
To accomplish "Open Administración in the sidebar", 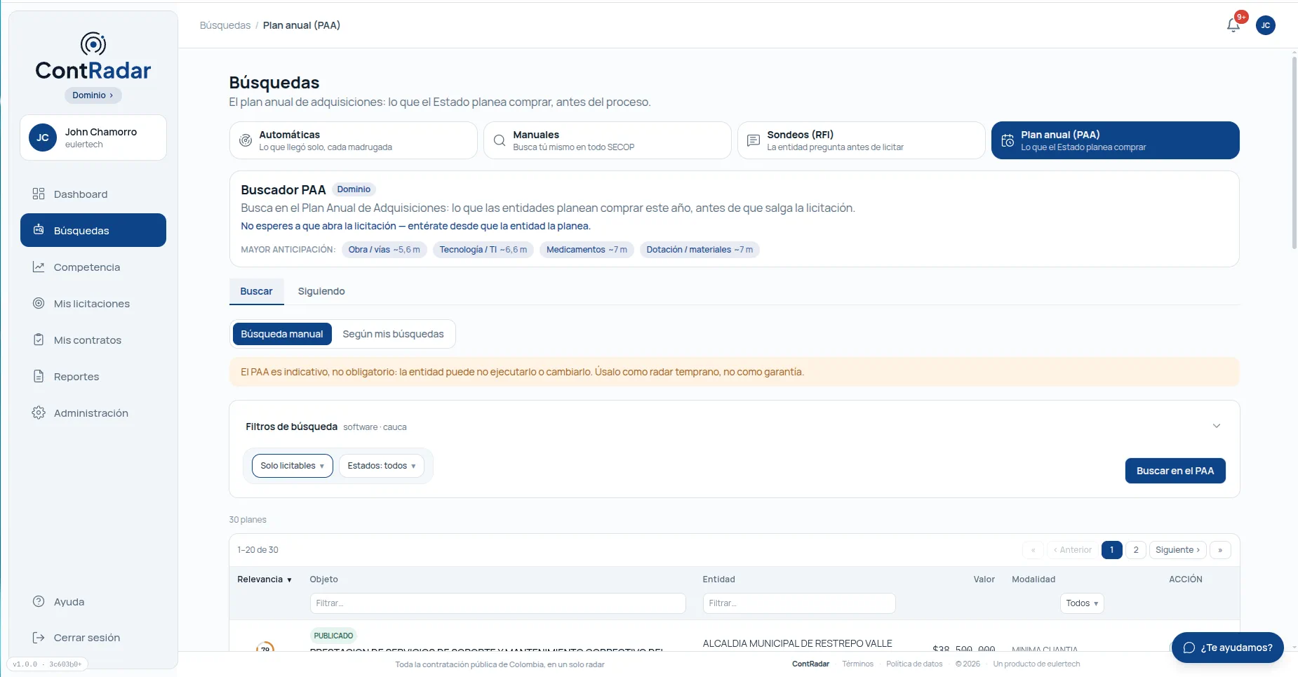I will pos(93,413).
